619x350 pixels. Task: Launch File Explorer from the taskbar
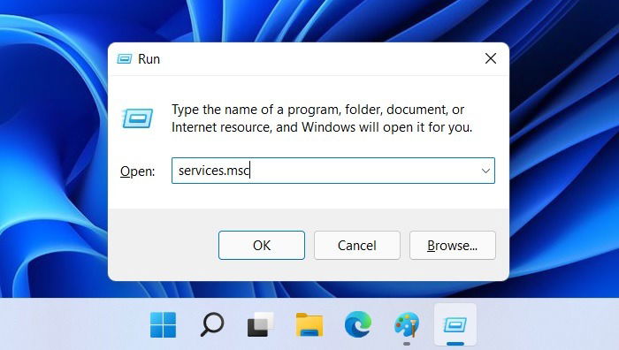point(309,324)
